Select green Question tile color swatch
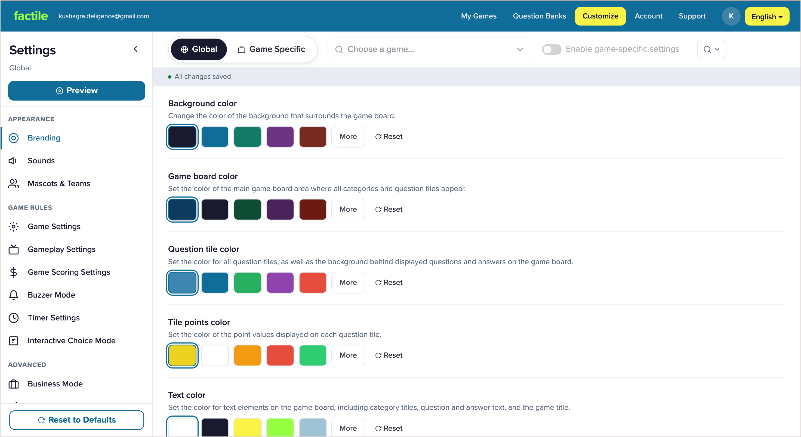 248,283
